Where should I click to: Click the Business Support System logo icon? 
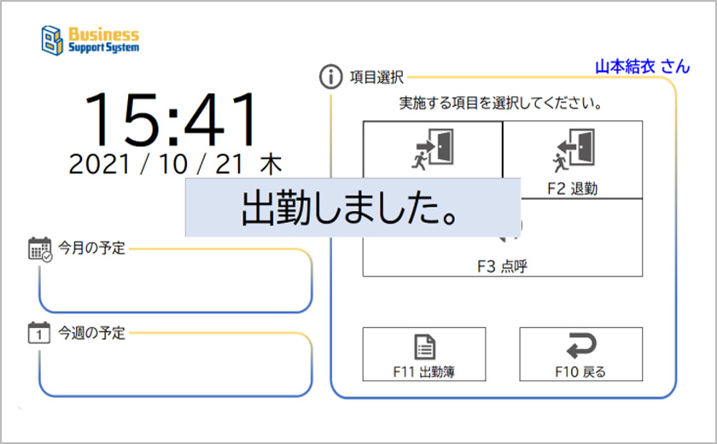53,39
